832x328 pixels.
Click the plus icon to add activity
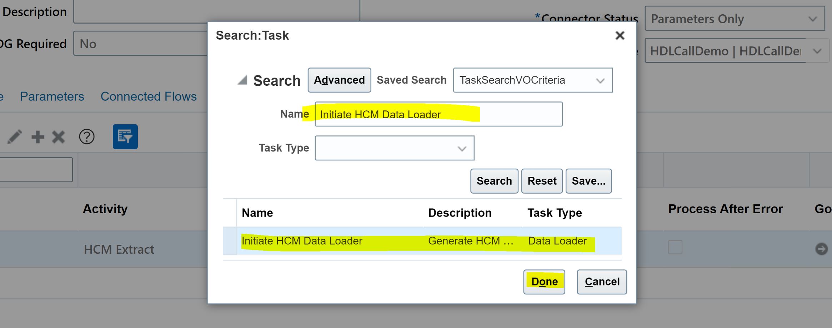point(37,136)
